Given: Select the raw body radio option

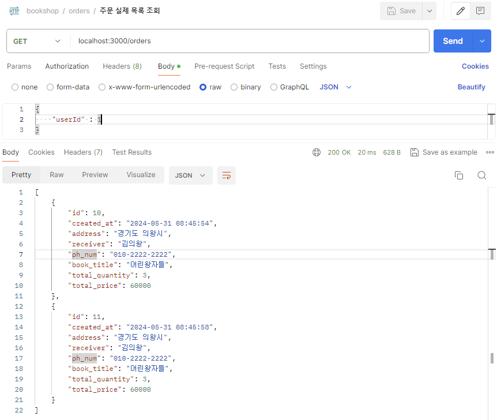Looking at the screenshot, I should coord(203,87).
